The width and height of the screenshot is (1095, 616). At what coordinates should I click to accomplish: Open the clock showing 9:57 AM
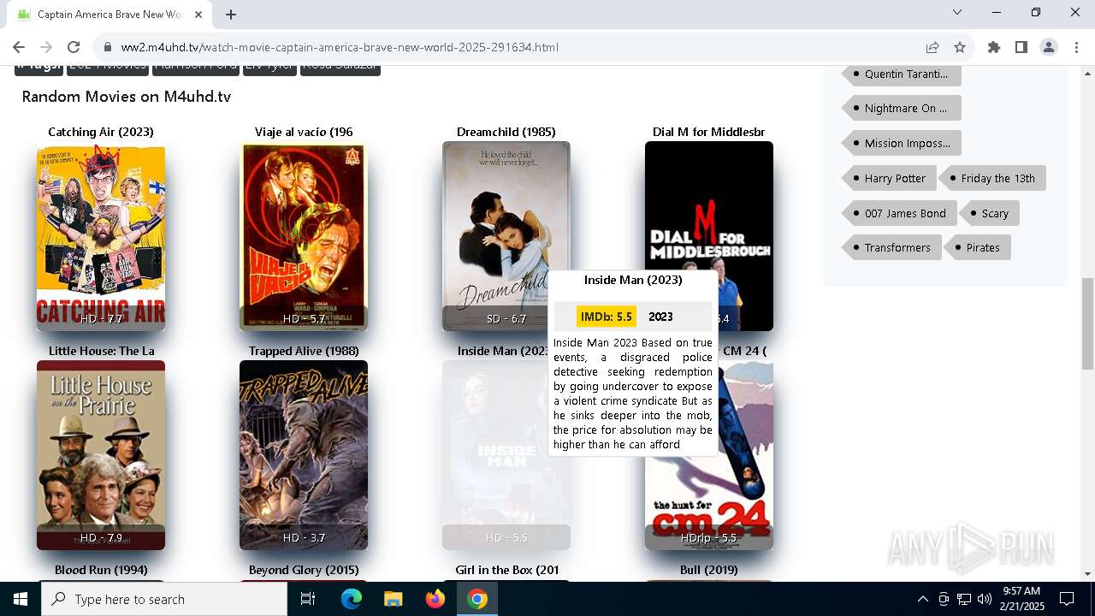(x=1021, y=599)
